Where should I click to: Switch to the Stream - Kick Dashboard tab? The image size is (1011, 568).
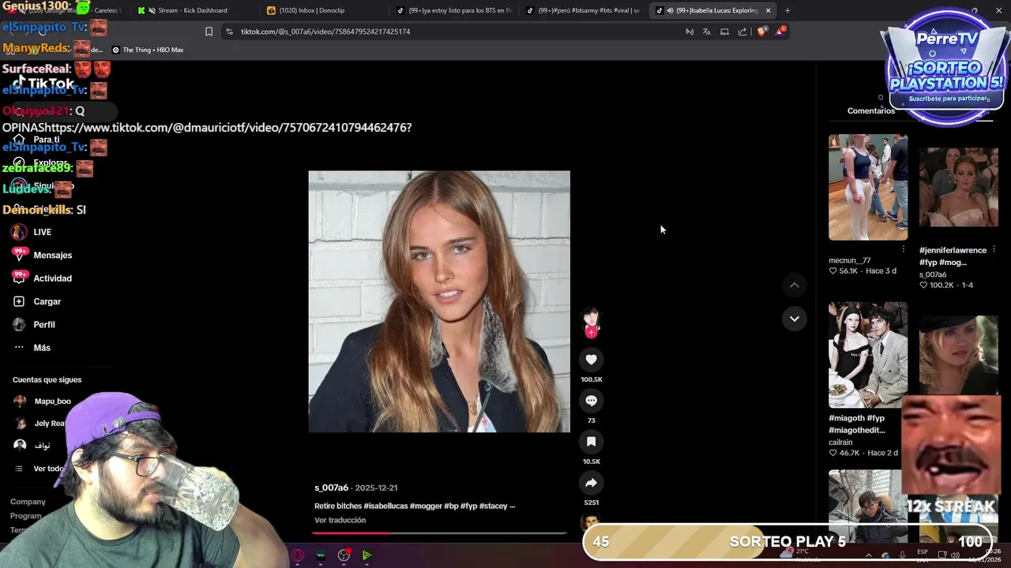(192, 10)
